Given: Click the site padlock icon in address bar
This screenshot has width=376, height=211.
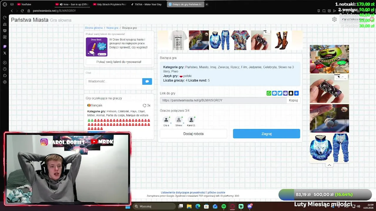Looking at the screenshot, I should coord(29,11).
